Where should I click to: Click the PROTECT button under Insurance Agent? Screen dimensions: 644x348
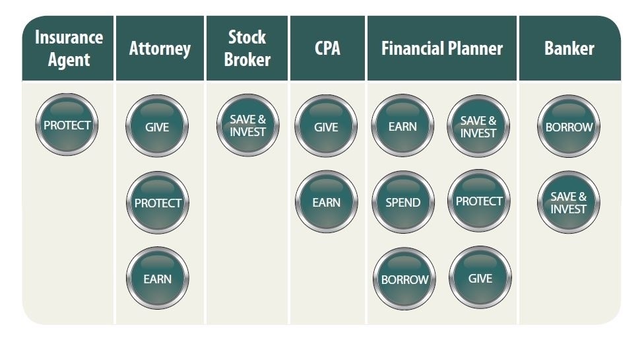coord(67,125)
